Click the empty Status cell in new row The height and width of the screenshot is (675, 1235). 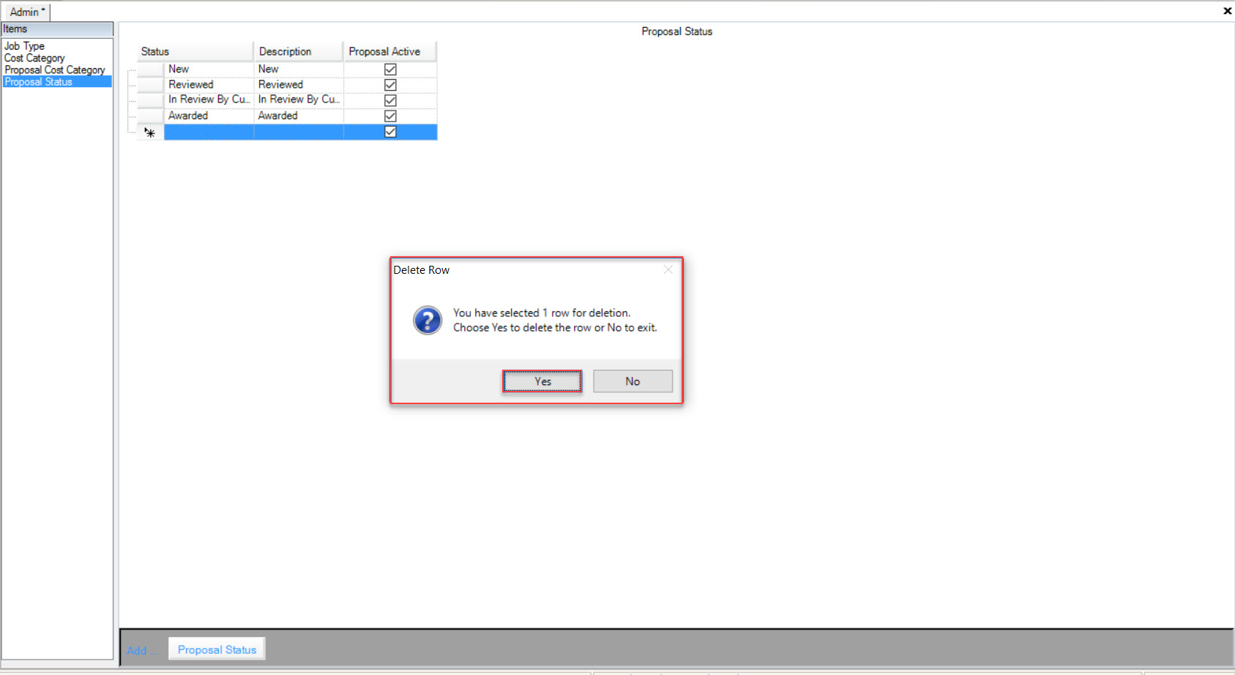click(209, 133)
